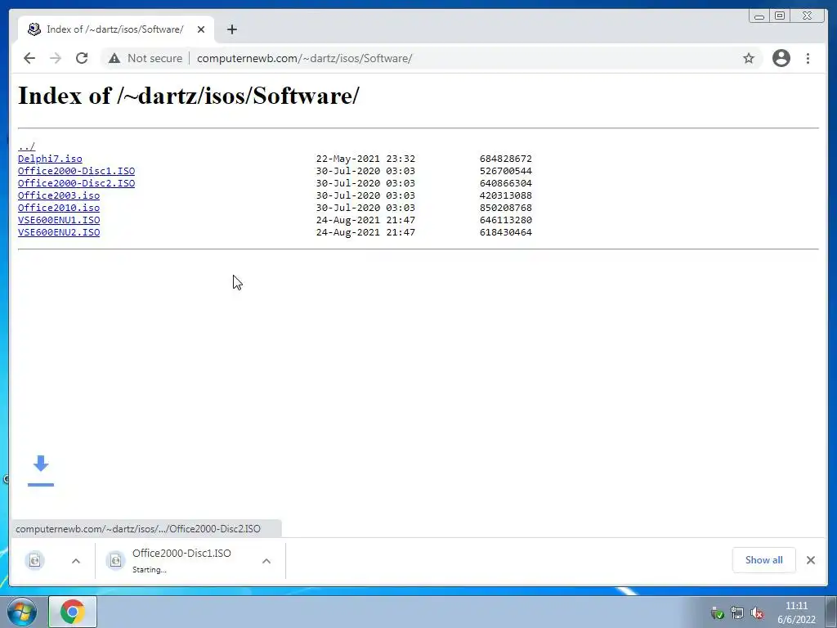The height and width of the screenshot is (628, 837).
Task: Click the Not secure warning triangle icon
Action: pos(114,58)
